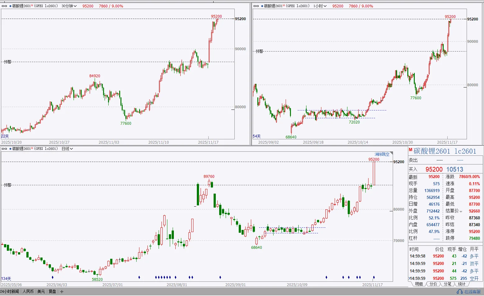
Task: Click the 跌停 value 79480
Action: (474, 238)
